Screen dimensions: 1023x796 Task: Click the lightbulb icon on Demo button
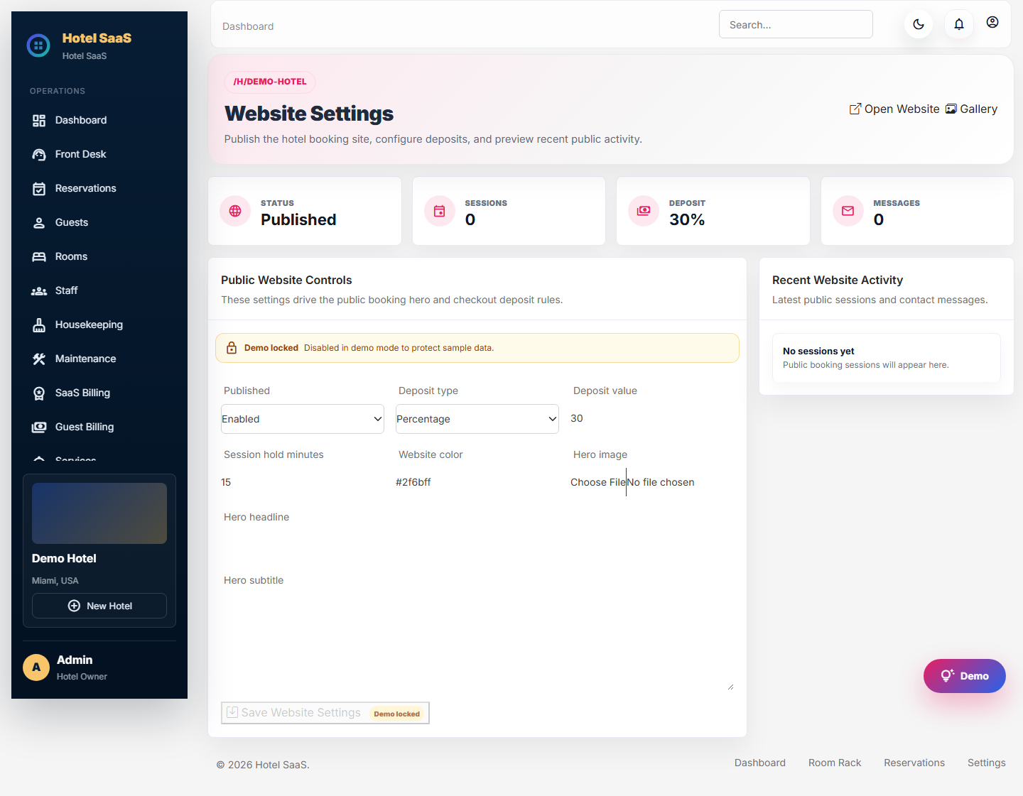pos(948,676)
